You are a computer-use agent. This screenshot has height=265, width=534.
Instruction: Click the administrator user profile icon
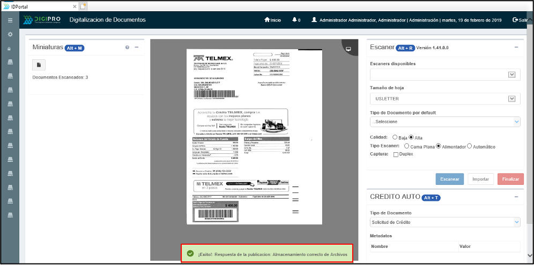(314, 20)
